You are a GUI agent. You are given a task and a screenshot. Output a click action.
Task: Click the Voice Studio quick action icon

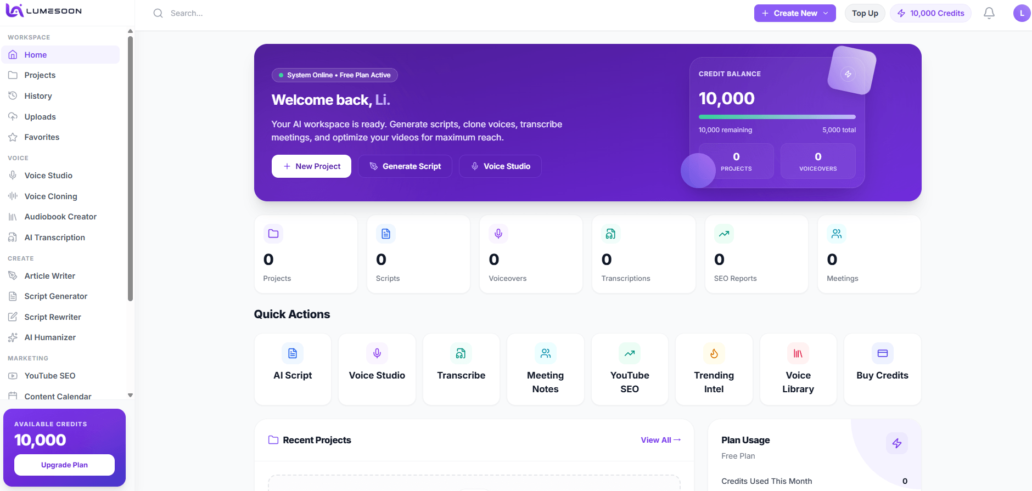click(x=377, y=353)
